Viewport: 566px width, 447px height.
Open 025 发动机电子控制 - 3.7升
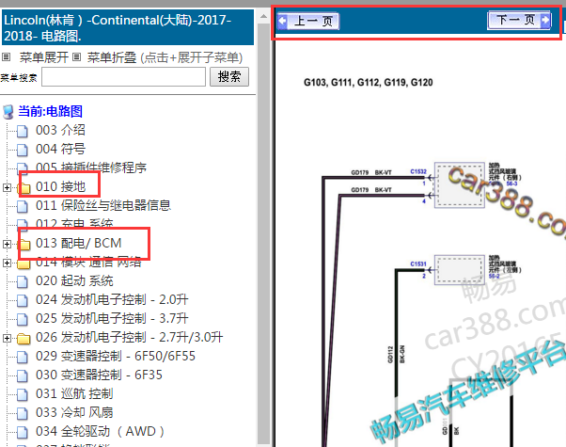pyautogui.click(x=112, y=318)
